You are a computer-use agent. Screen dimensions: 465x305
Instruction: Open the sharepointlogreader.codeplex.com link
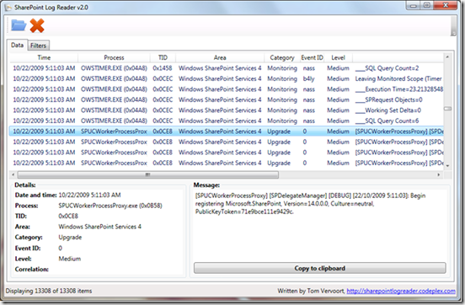(x=401, y=291)
